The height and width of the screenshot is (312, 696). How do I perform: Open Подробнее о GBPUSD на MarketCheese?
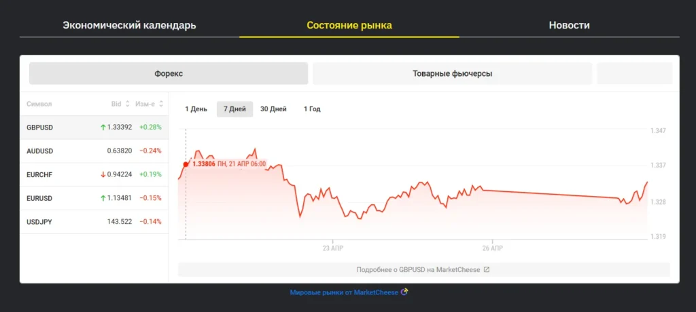coord(423,270)
